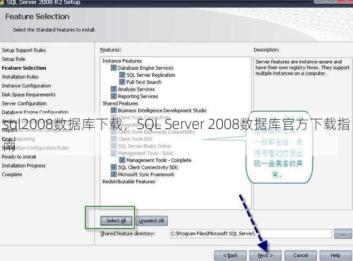Select Setup Role step in sidebar

[x=13, y=59]
